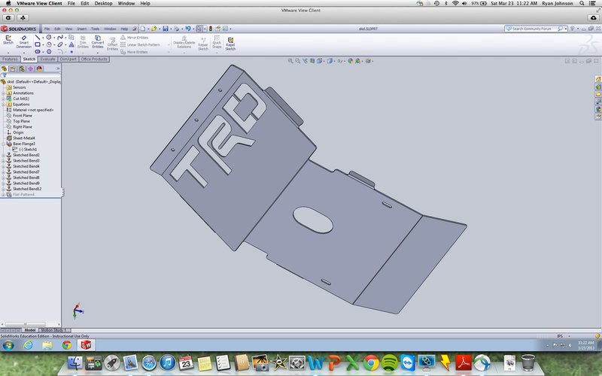Open the Quick Snaps tool
Viewport: 602px width, 376px height.
217,42
